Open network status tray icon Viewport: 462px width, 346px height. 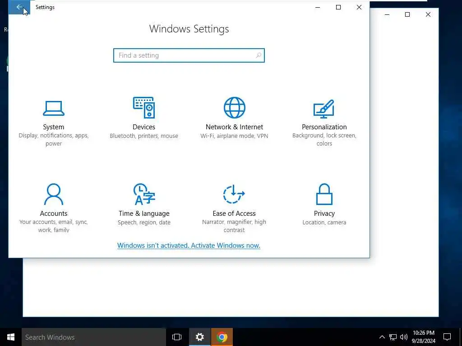[x=393, y=337]
